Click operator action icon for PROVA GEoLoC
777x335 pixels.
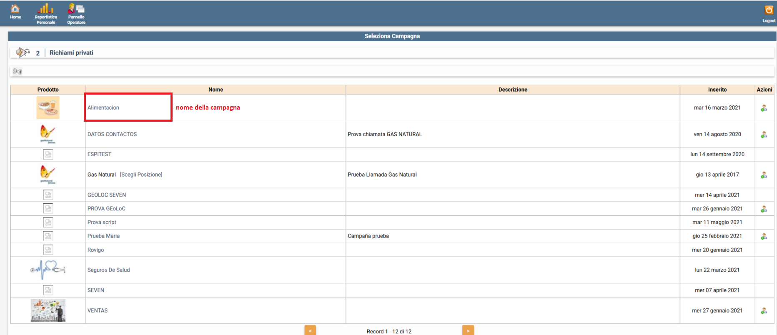click(x=764, y=209)
